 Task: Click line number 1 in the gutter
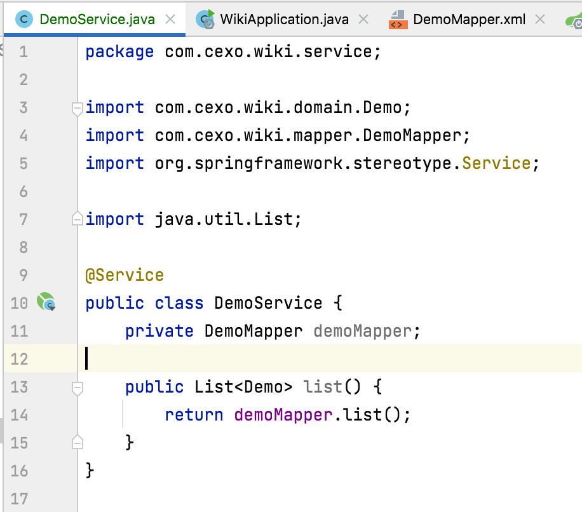pyautogui.click(x=24, y=51)
